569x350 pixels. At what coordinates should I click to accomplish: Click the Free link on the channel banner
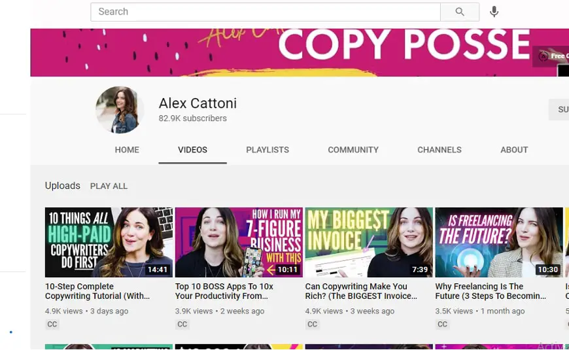[x=551, y=56]
